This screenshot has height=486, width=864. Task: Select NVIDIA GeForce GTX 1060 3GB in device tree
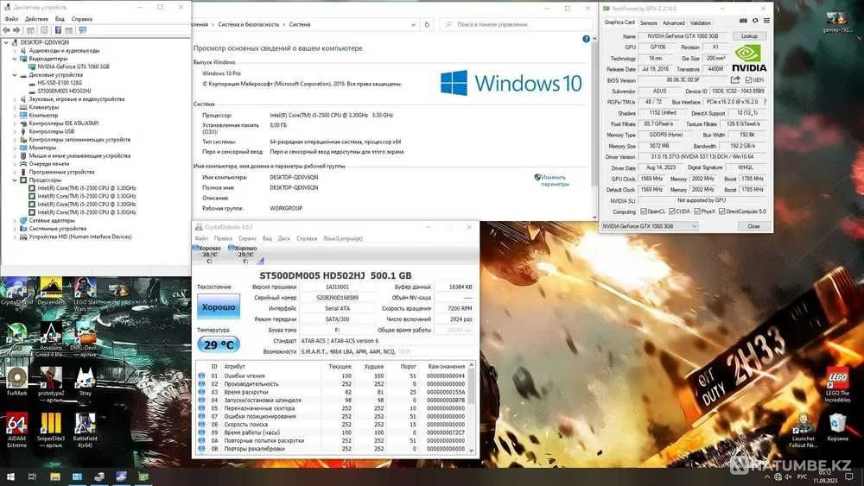(73, 66)
